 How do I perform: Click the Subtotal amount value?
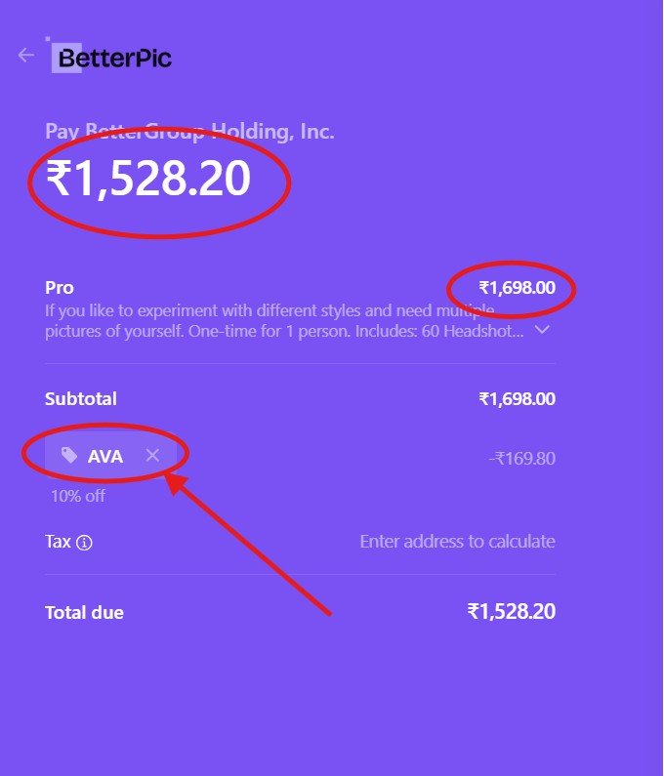coord(517,398)
